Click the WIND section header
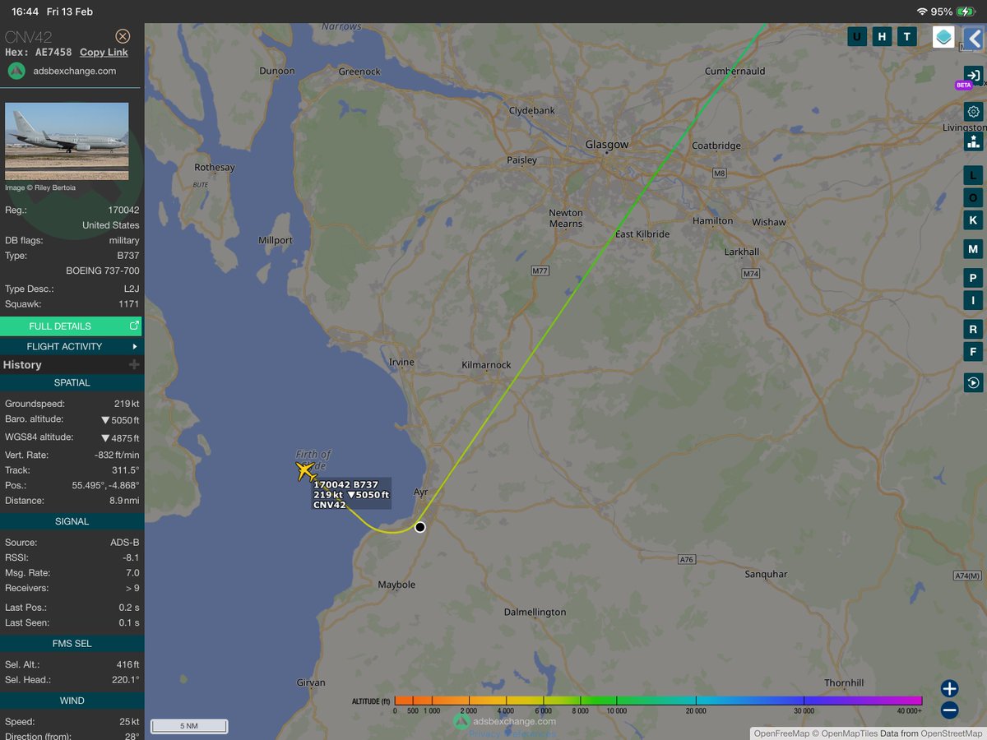This screenshot has width=987, height=740. 71,701
